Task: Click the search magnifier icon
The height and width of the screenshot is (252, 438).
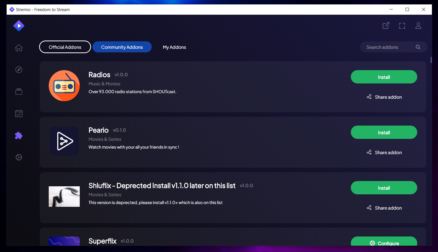Action: click(418, 47)
